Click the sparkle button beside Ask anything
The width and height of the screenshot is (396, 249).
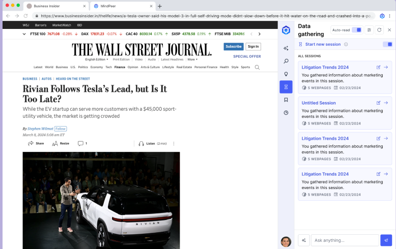304,240
